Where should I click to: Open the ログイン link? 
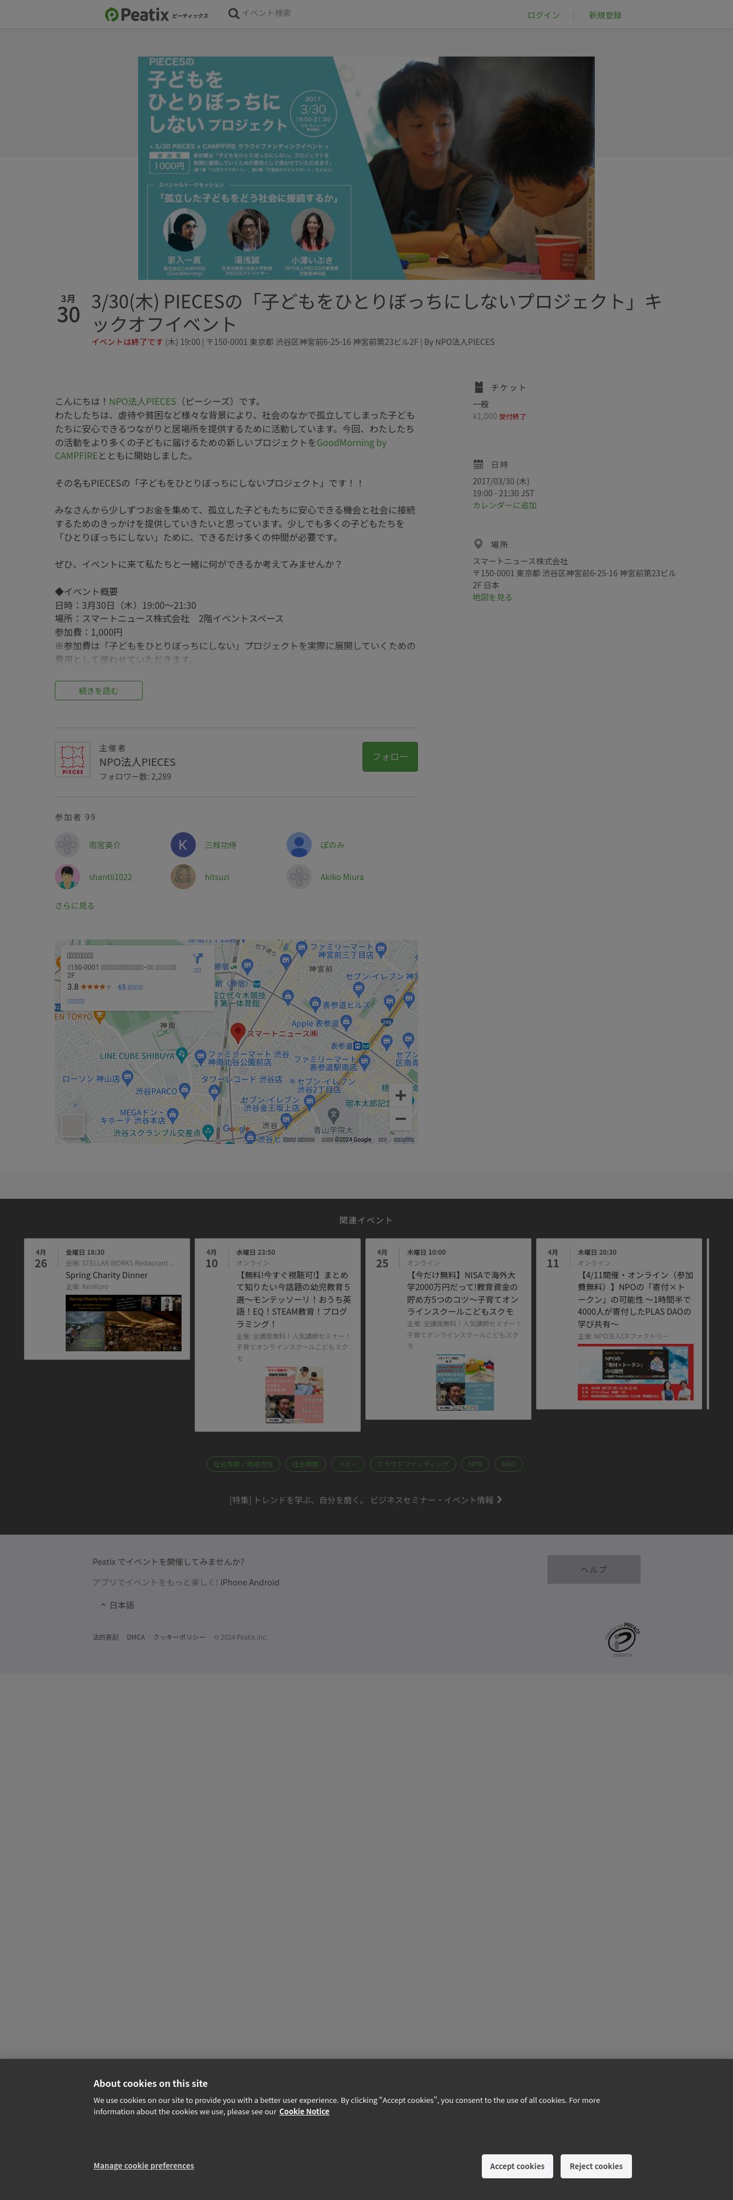(543, 15)
